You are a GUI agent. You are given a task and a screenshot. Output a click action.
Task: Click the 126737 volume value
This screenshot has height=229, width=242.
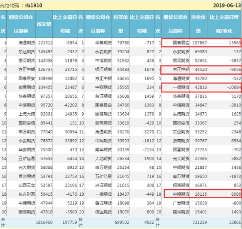(45, 69)
